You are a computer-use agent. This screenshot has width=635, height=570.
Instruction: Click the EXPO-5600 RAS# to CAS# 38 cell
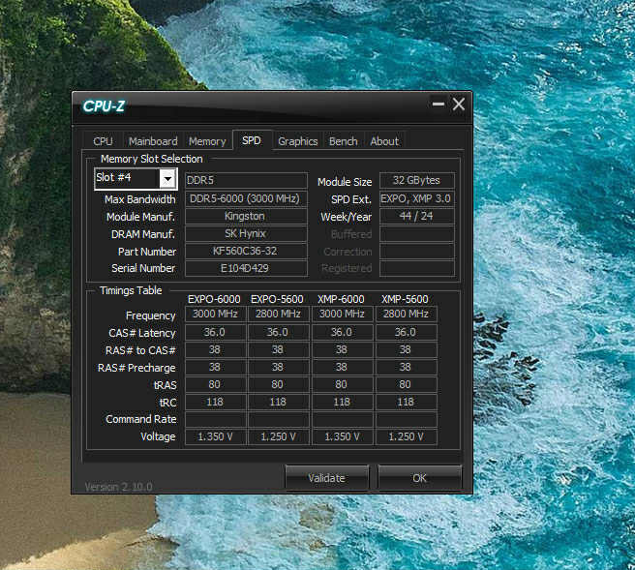278,349
